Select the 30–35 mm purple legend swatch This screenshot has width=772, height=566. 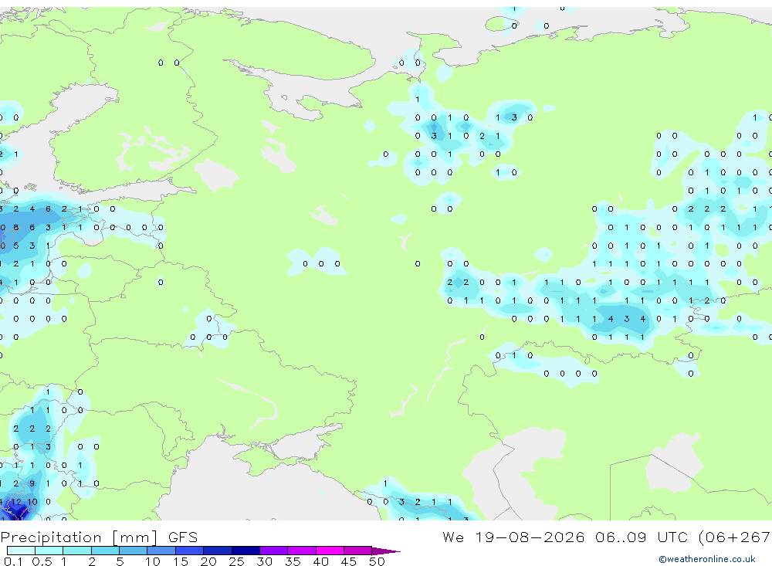(274, 551)
